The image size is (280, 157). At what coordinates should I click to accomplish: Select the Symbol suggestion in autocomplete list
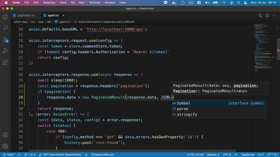219,103
